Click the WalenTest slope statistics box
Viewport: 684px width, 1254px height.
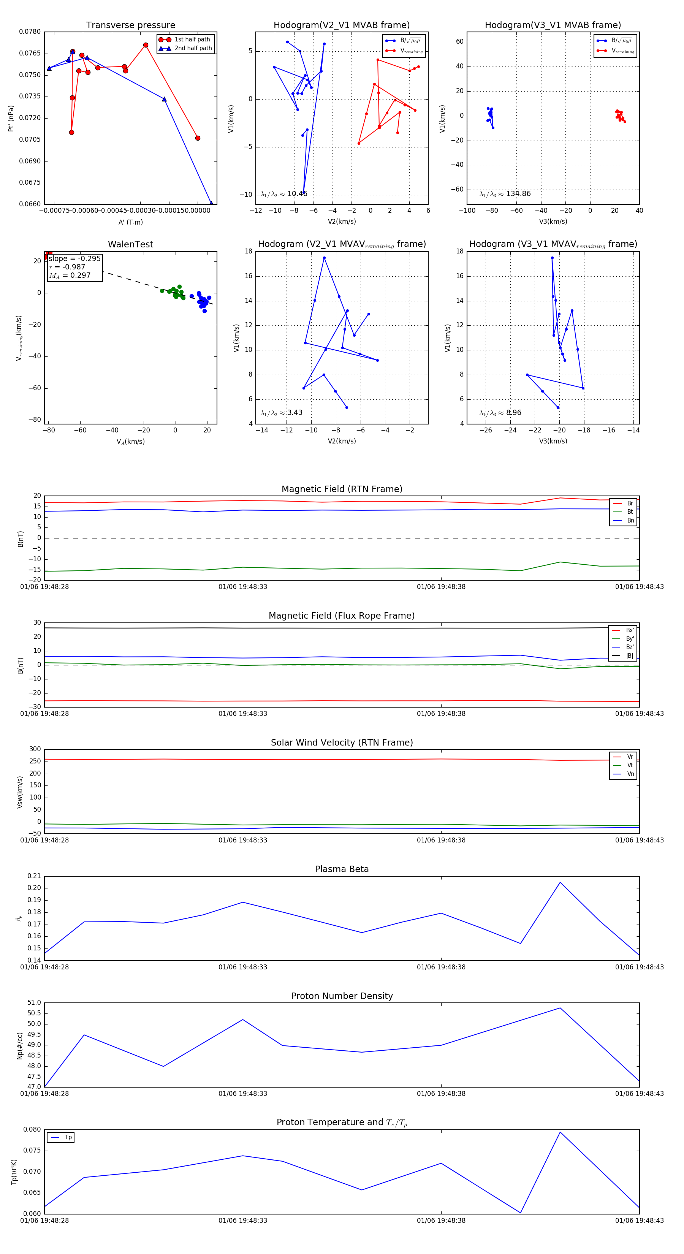(x=74, y=267)
